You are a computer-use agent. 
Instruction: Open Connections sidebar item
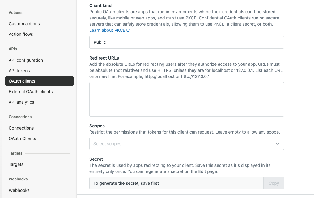point(21,128)
